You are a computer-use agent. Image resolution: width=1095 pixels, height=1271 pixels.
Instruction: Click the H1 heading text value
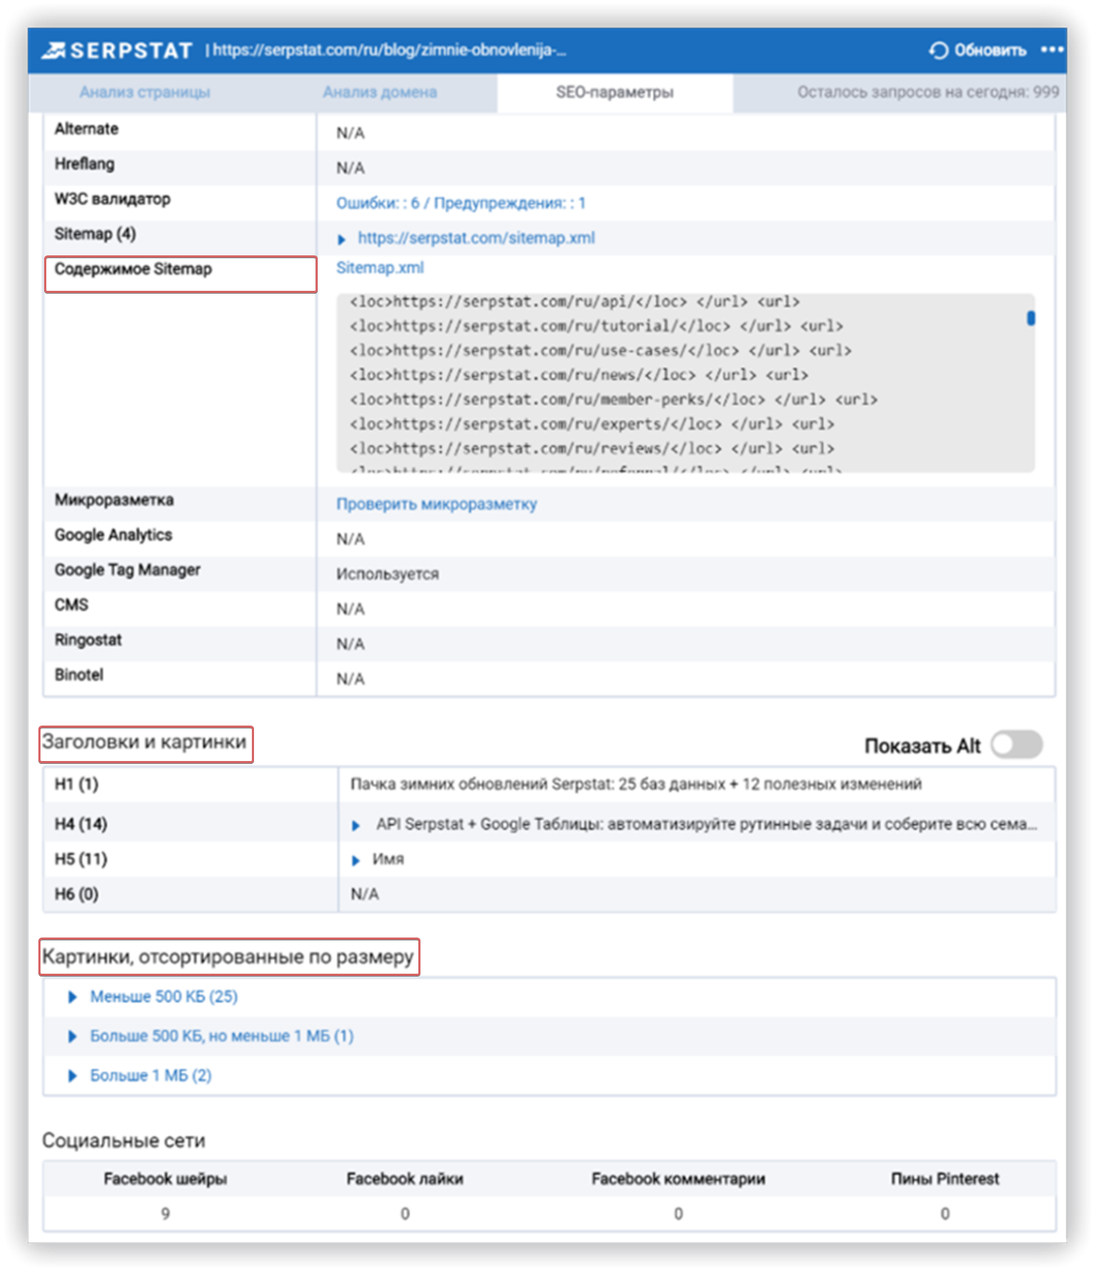tap(636, 784)
